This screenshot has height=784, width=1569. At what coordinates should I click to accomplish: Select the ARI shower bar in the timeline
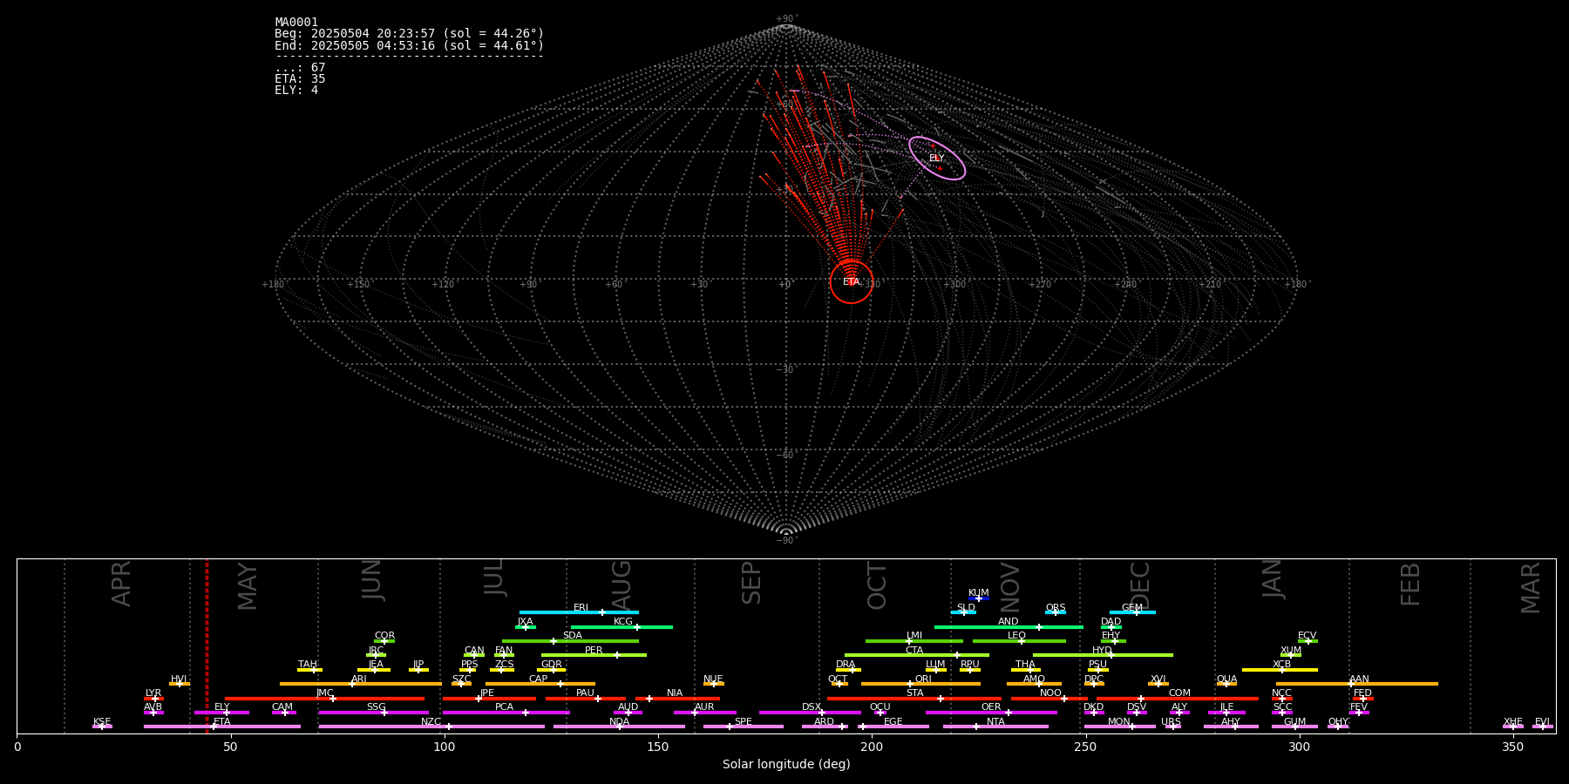tap(361, 684)
